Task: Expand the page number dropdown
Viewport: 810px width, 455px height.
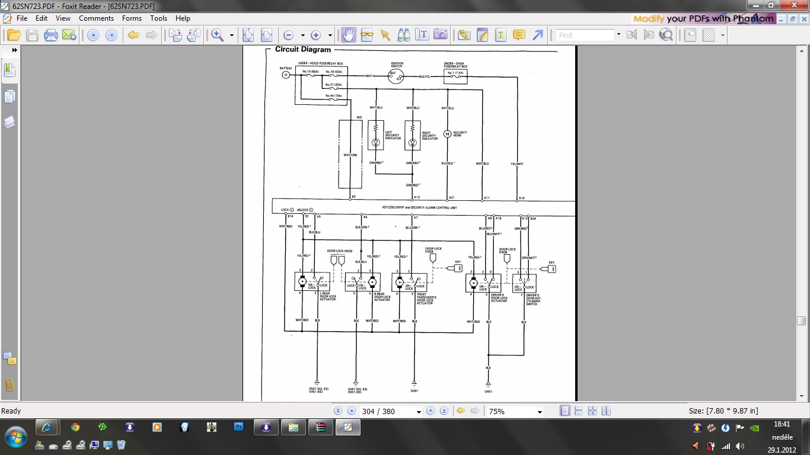Action: [x=419, y=412]
